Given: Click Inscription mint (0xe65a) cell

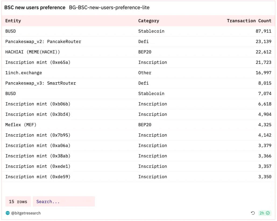Looking at the screenshot, I should click(38, 62).
